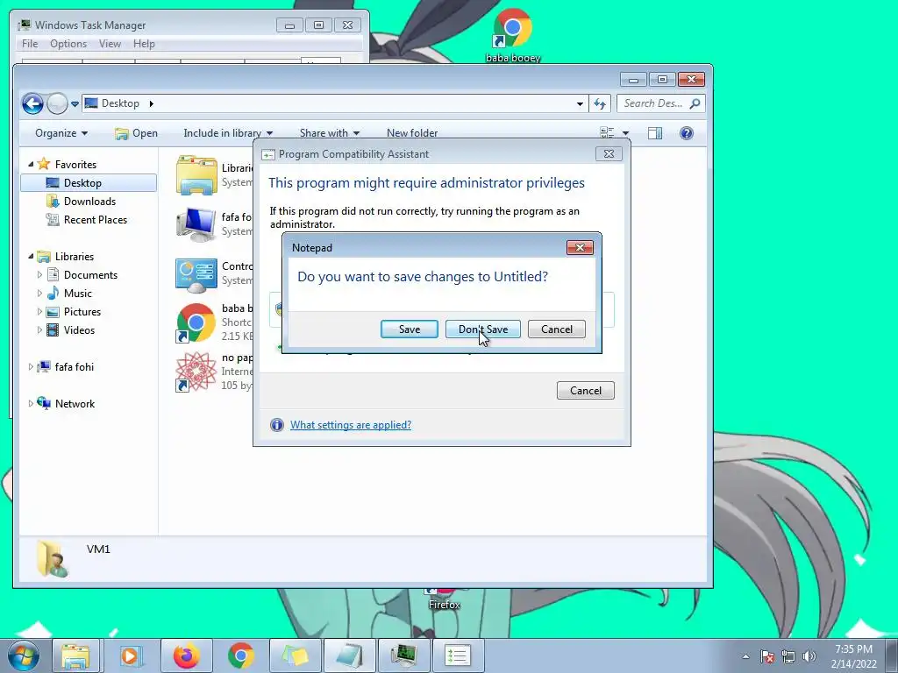This screenshot has width=898, height=673.
Task: Open the view options dropdown arrow
Action: 625,133
